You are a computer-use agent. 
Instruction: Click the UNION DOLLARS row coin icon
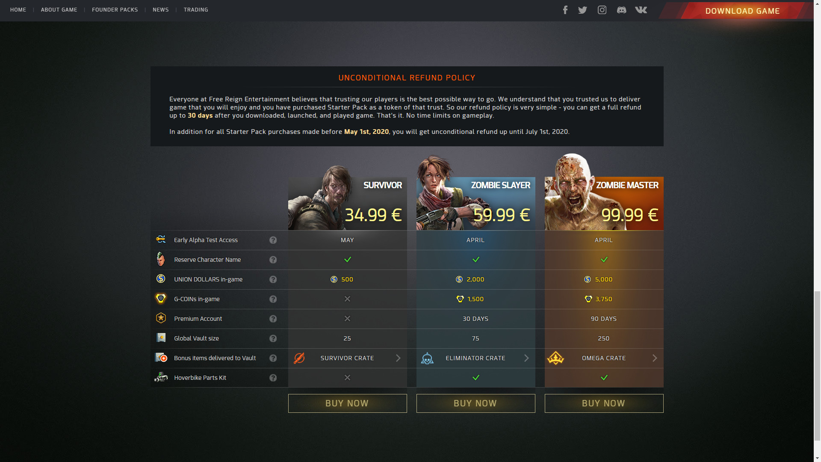click(161, 278)
